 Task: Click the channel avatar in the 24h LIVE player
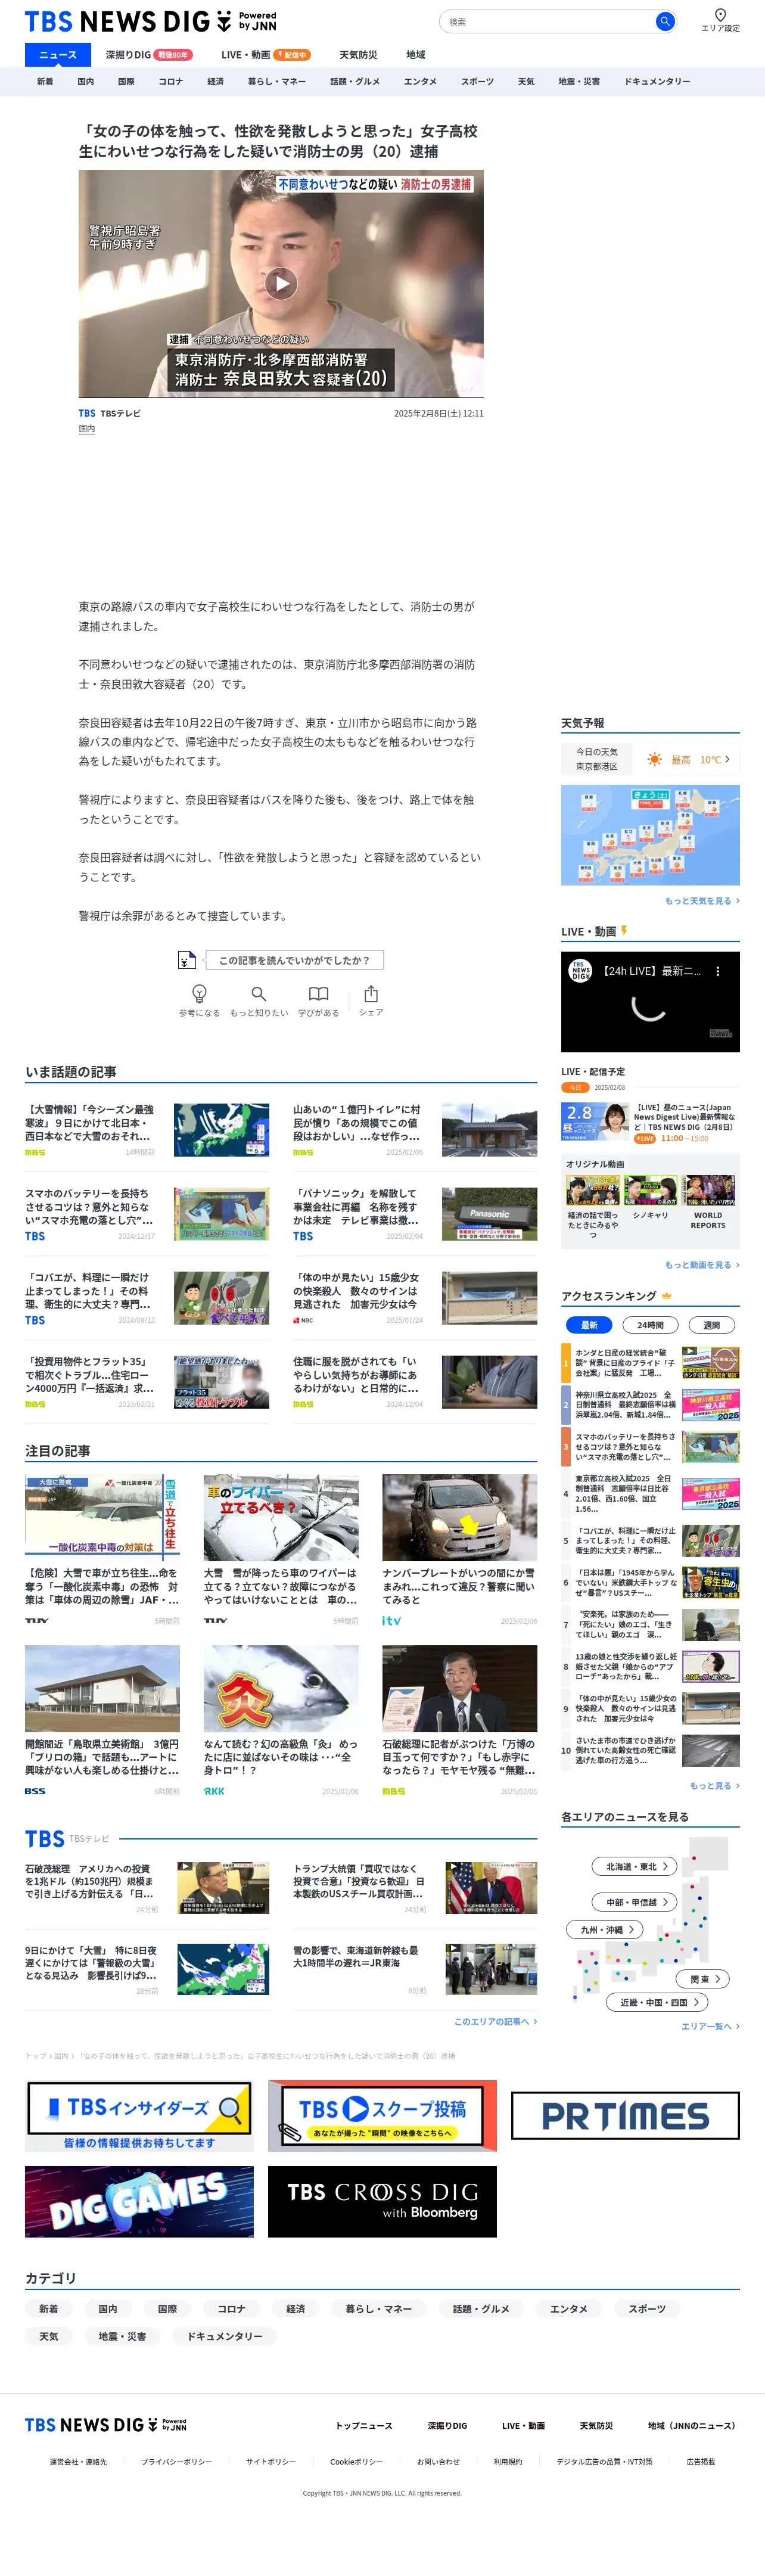click(580, 971)
